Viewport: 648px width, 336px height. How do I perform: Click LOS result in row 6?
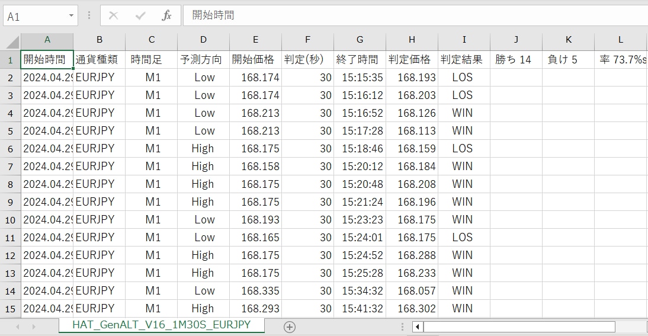[464, 148]
